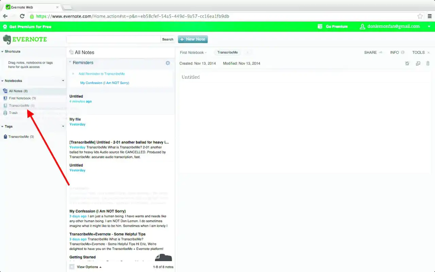
Task: Reload the page with the refresh icon
Action: coord(22,16)
